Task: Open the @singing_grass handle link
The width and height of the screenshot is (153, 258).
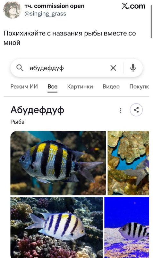Action: [x=45, y=14]
